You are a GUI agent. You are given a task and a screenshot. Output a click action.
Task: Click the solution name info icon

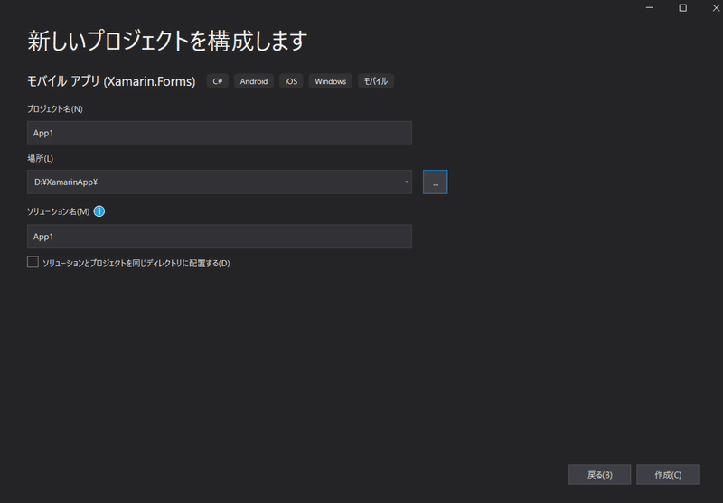click(99, 211)
